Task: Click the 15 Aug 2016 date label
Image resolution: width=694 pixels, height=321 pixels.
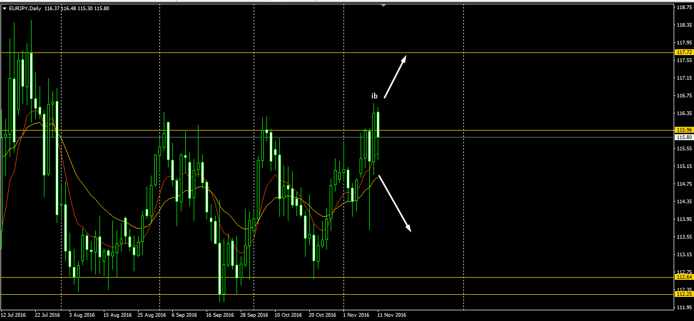Action: (117, 315)
